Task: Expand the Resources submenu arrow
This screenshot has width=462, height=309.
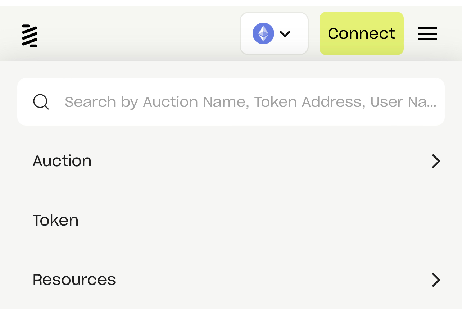Action: [436, 280]
